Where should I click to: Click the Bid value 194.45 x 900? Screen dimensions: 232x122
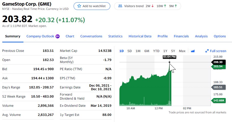[x=44, y=69]
